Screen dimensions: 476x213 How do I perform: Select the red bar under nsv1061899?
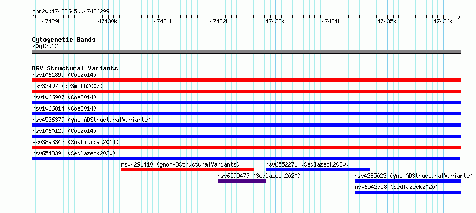click(x=246, y=80)
